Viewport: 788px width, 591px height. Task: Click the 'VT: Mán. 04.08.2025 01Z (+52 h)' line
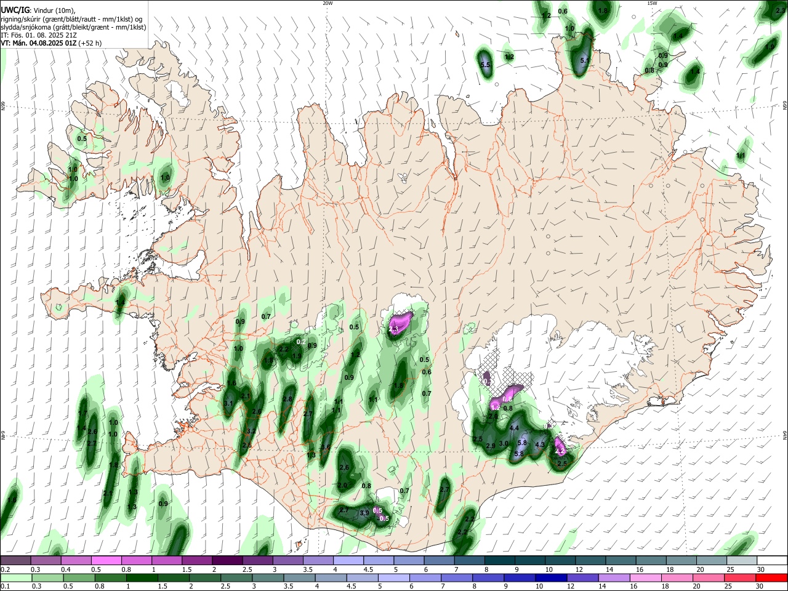pyautogui.click(x=51, y=43)
